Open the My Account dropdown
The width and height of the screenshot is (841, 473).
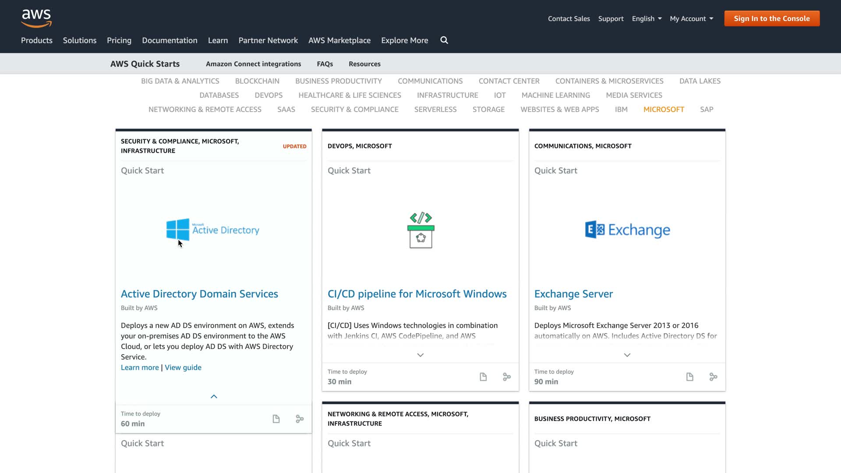(691, 18)
